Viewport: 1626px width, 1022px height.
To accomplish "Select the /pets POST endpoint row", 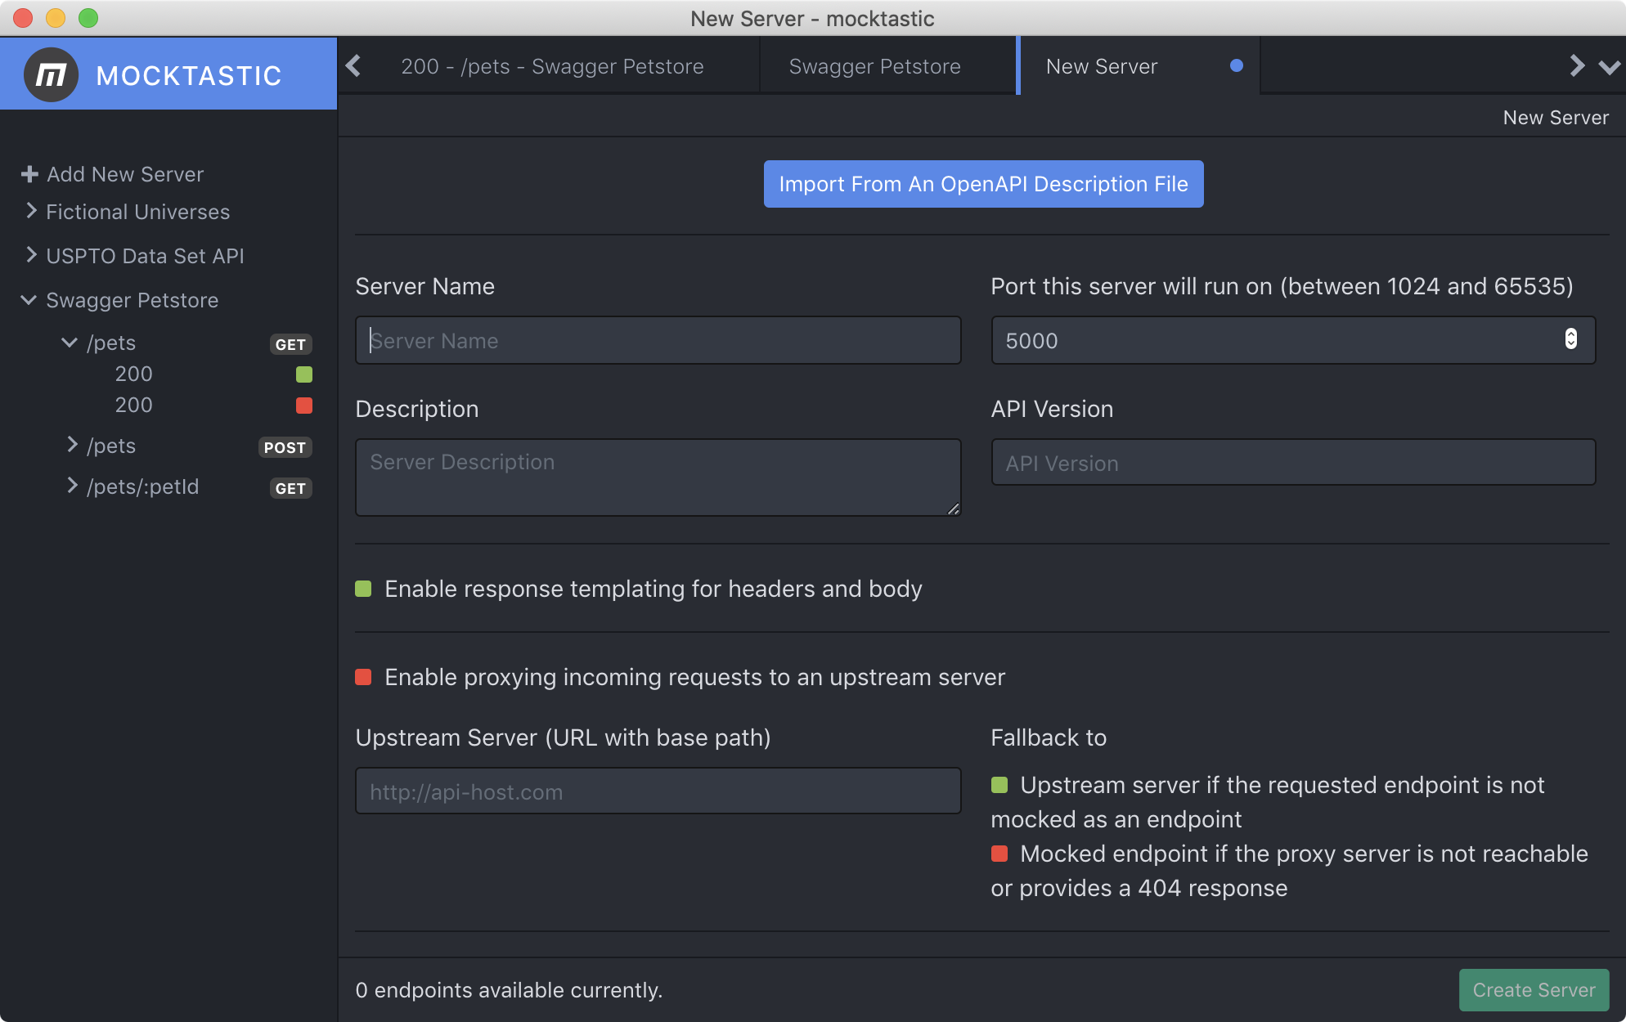I will [x=186, y=446].
